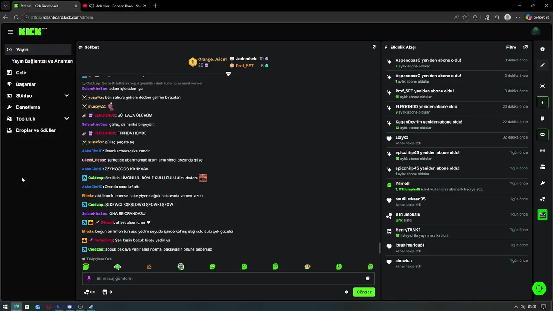The image size is (553, 311).
Task: Click the aimwich follow event
Action: pos(457,263)
